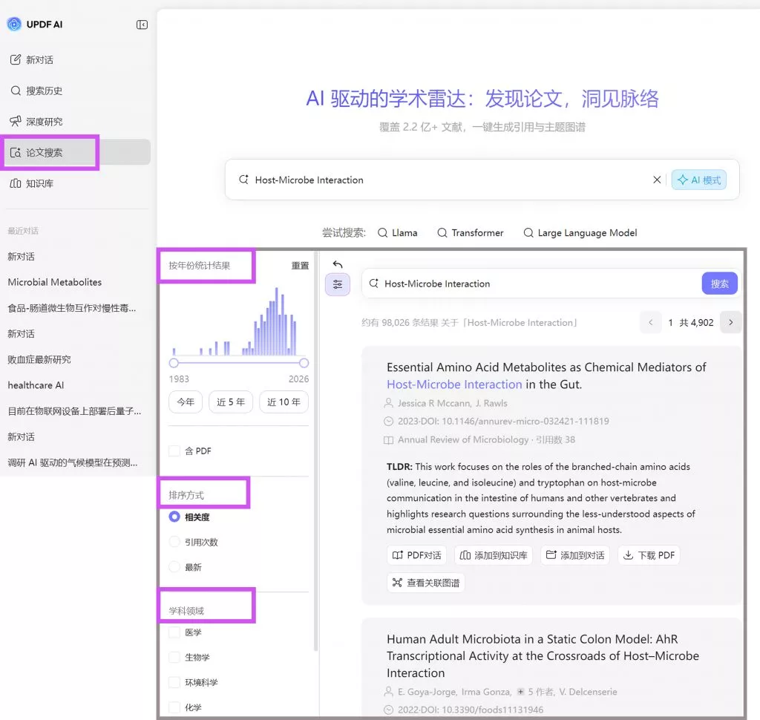Screen dimensions: 760x720
Task: Select 最新 sort option
Action: click(x=174, y=567)
